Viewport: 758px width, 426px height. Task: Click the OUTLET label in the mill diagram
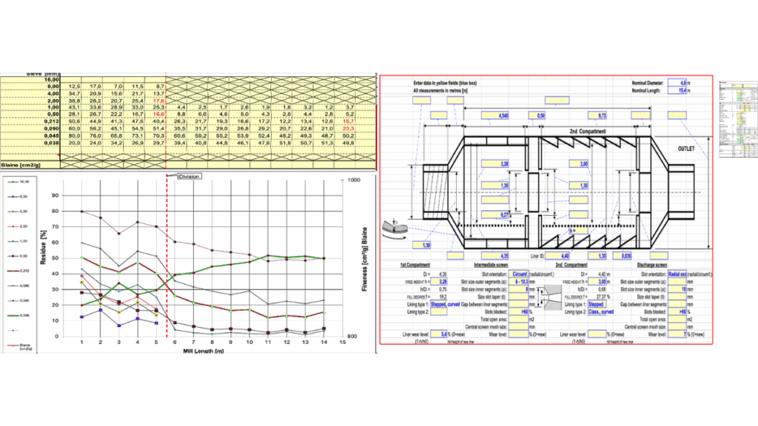coord(688,149)
